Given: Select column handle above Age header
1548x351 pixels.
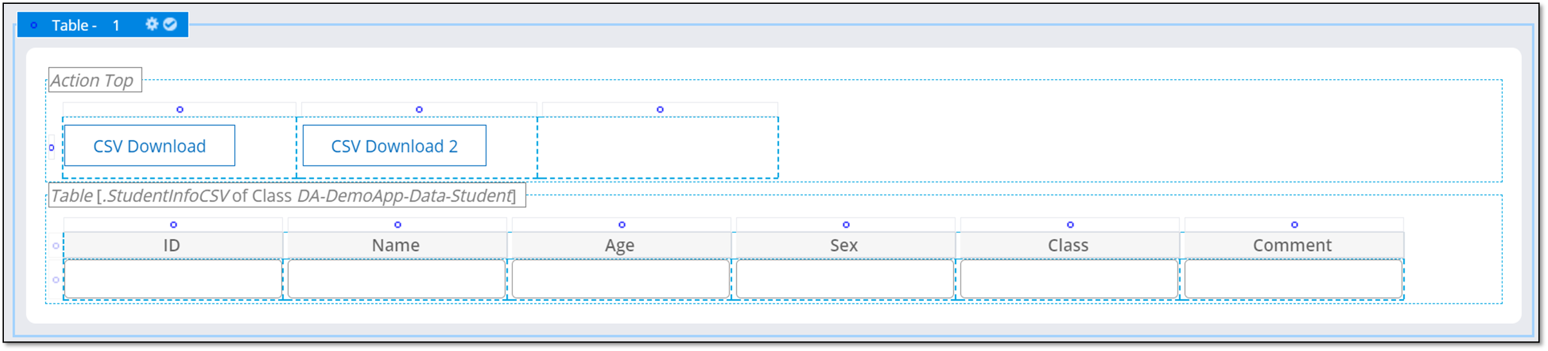Looking at the screenshot, I should (x=622, y=224).
